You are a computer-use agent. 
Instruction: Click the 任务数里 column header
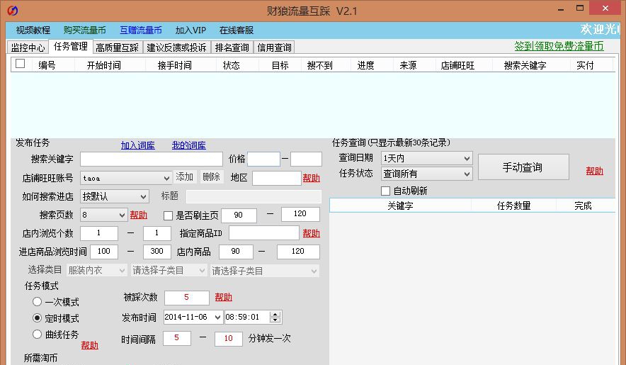513,206
